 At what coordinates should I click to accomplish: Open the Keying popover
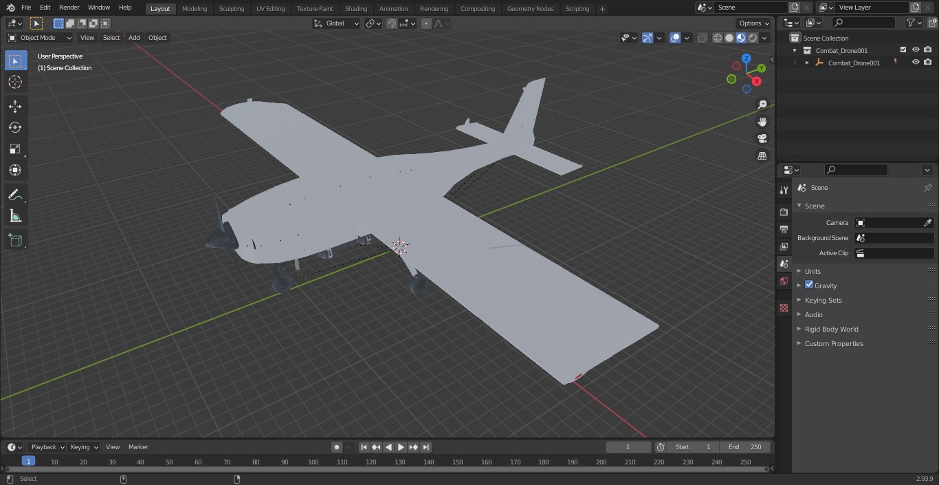click(x=84, y=447)
